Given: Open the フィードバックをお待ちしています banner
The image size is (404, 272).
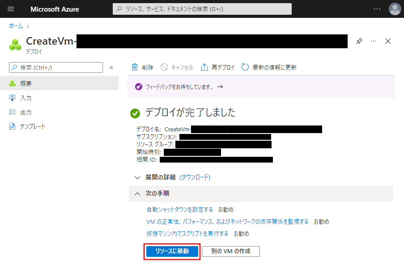Looking at the screenshot, I should tap(261, 87).
